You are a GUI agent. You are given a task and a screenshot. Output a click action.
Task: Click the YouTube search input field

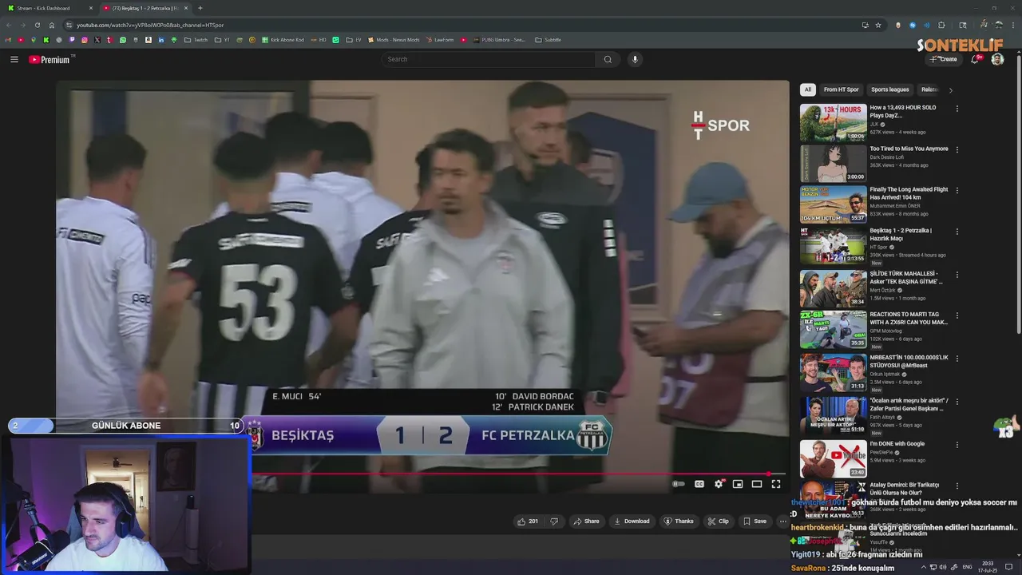[489, 59]
